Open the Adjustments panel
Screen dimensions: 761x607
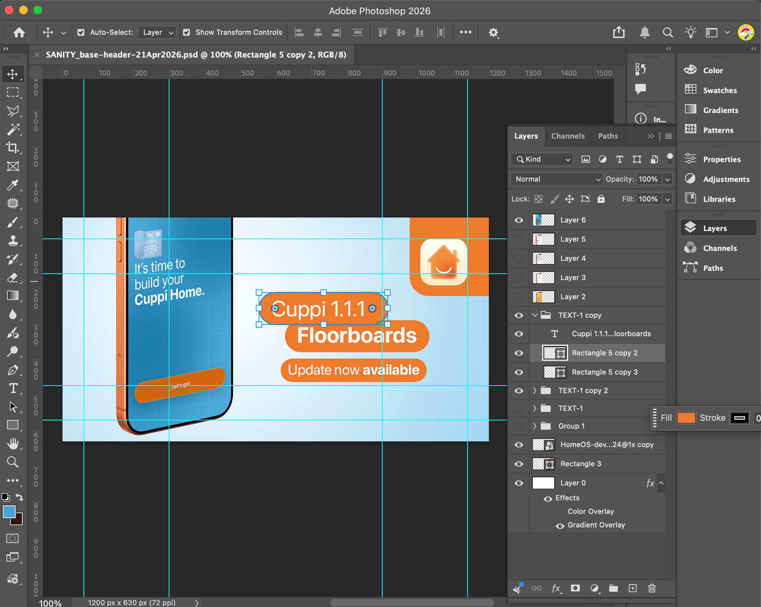[x=719, y=179]
